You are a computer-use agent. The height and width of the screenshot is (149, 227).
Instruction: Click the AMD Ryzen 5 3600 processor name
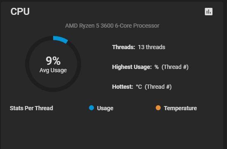click(x=112, y=26)
